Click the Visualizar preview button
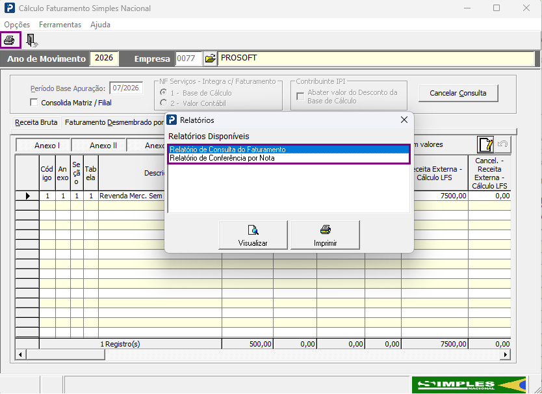The image size is (542, 394). pos(253,235)
